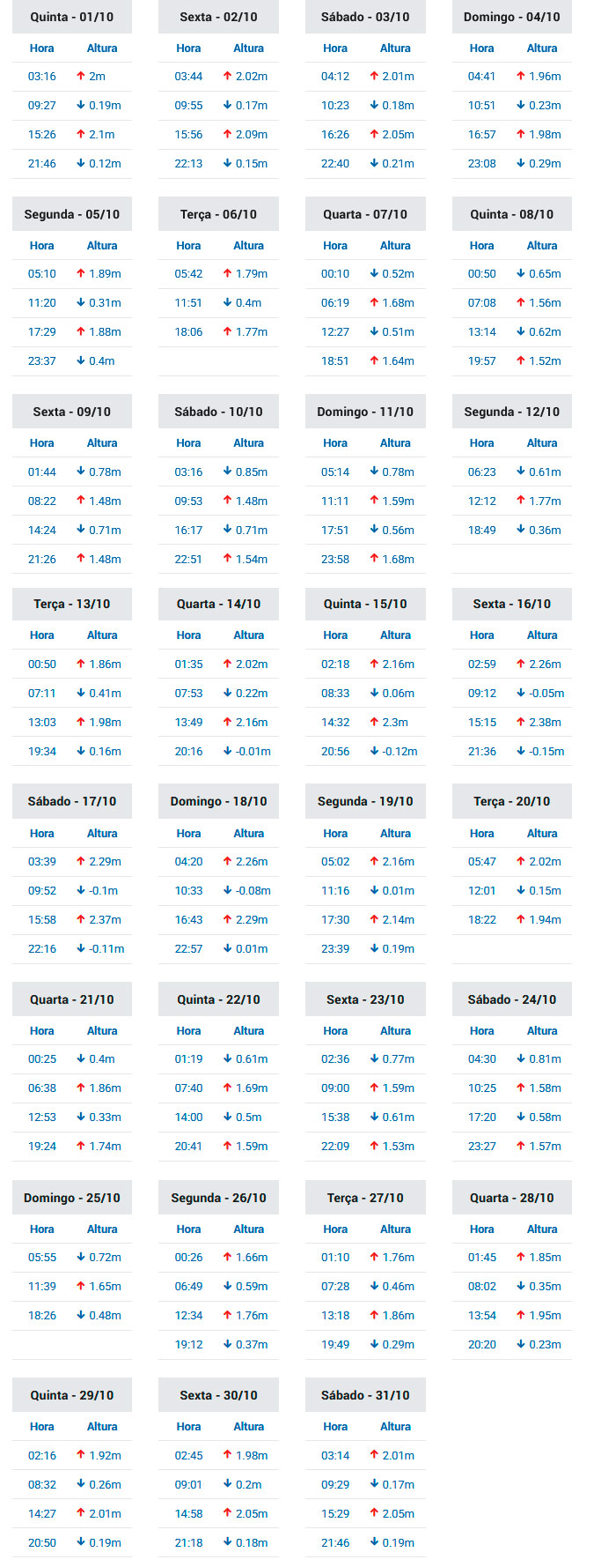Select the Domingo - 04/10 day header

coord(512,17)
